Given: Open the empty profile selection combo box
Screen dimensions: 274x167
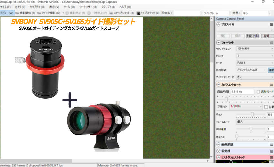Looking at the screenshot, I should click(x=245, y=30).
